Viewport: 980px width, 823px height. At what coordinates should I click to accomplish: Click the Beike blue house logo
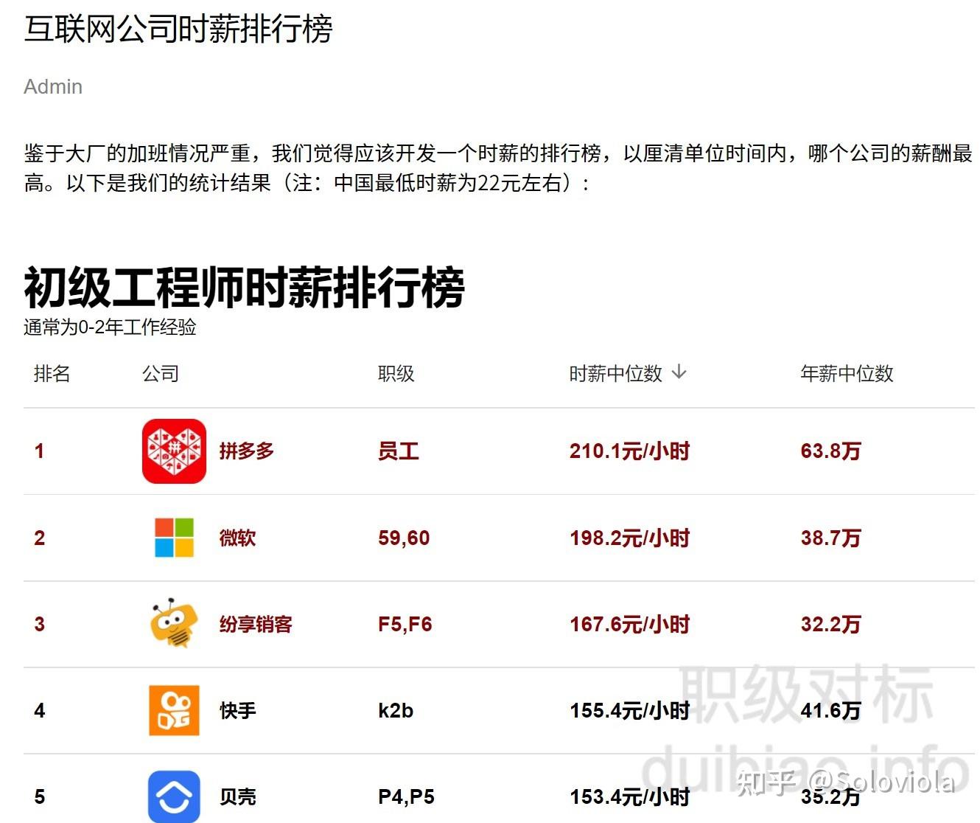(174, 796)
